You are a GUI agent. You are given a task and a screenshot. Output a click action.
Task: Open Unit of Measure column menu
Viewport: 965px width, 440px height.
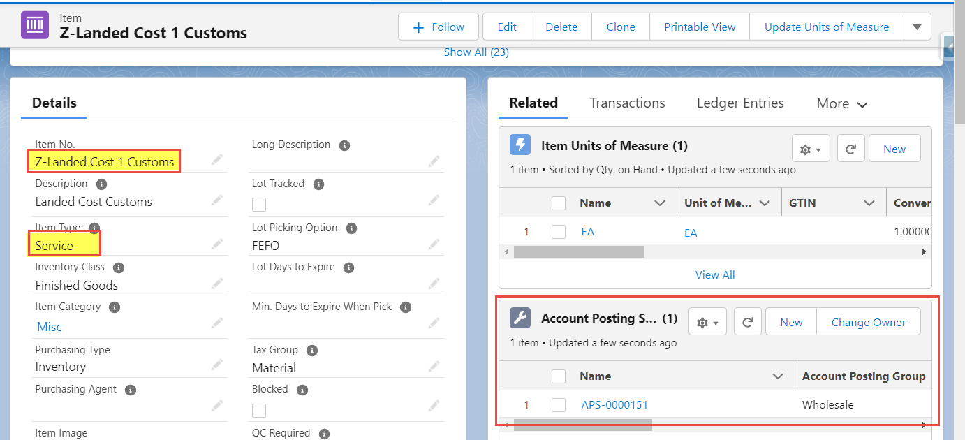pyautogui.click(x=764, y=203)
